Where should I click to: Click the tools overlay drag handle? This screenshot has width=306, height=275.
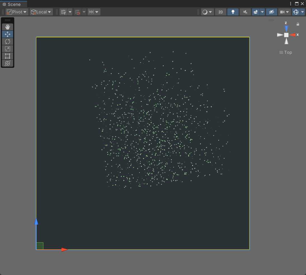(8, 20)
